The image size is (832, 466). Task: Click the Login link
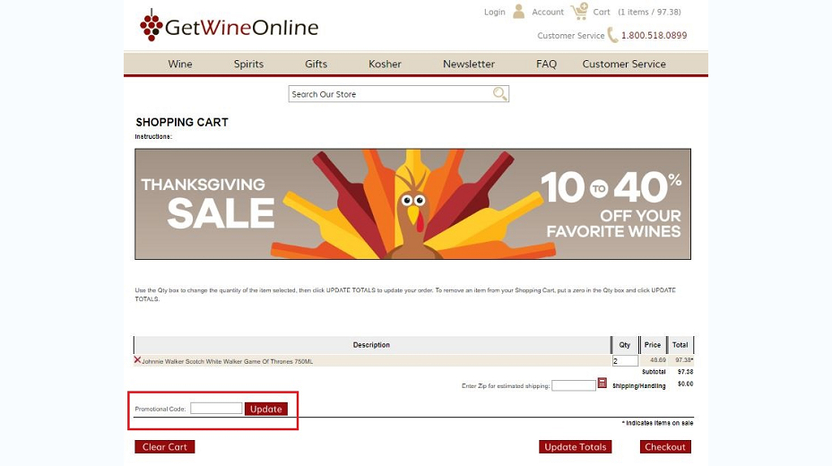click(495, 12)
